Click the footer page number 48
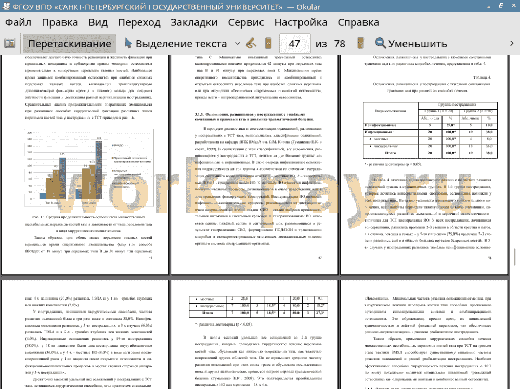Image resolution: width=520 pixels, height=389 pixels. [489, 257]
